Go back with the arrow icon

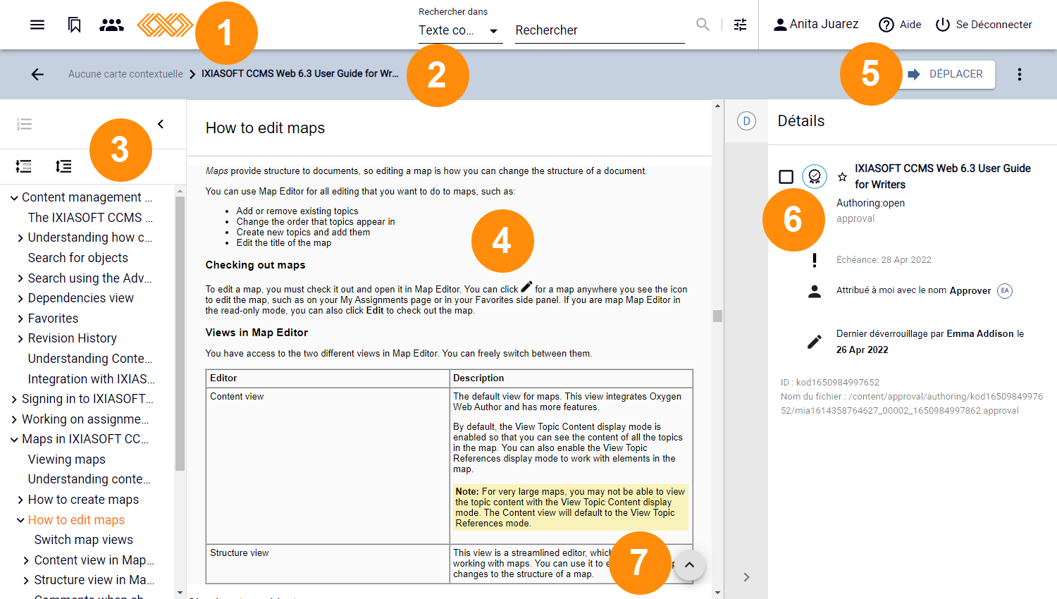(37, 74)
